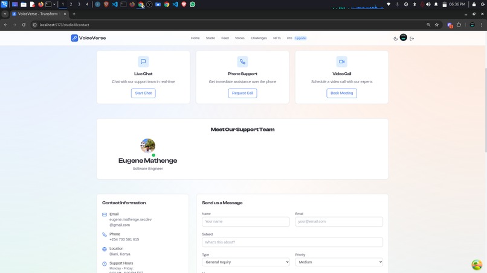The width and height of the screenshot is (487, 273).
Task: Open OBS Studio from the taskbar
Action: tap(149, 4)
